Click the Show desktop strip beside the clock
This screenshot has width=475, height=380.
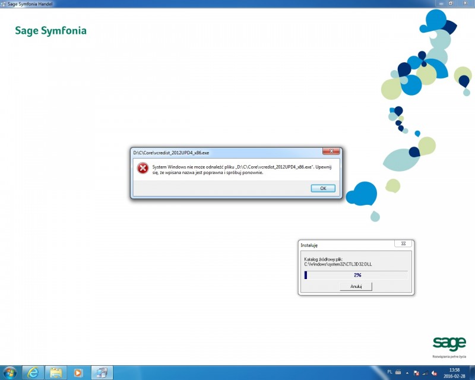[x=473, y=372]
